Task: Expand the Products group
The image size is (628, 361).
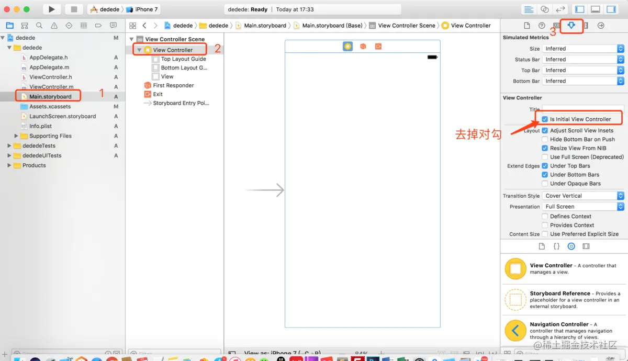Action: click(9, 165)
